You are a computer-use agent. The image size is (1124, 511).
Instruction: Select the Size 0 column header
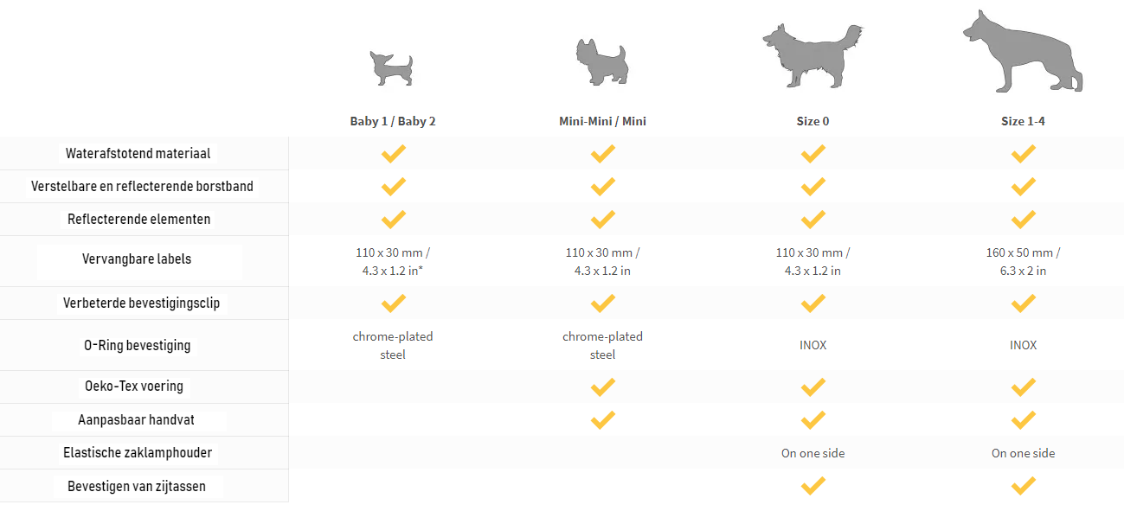[812, 121]
